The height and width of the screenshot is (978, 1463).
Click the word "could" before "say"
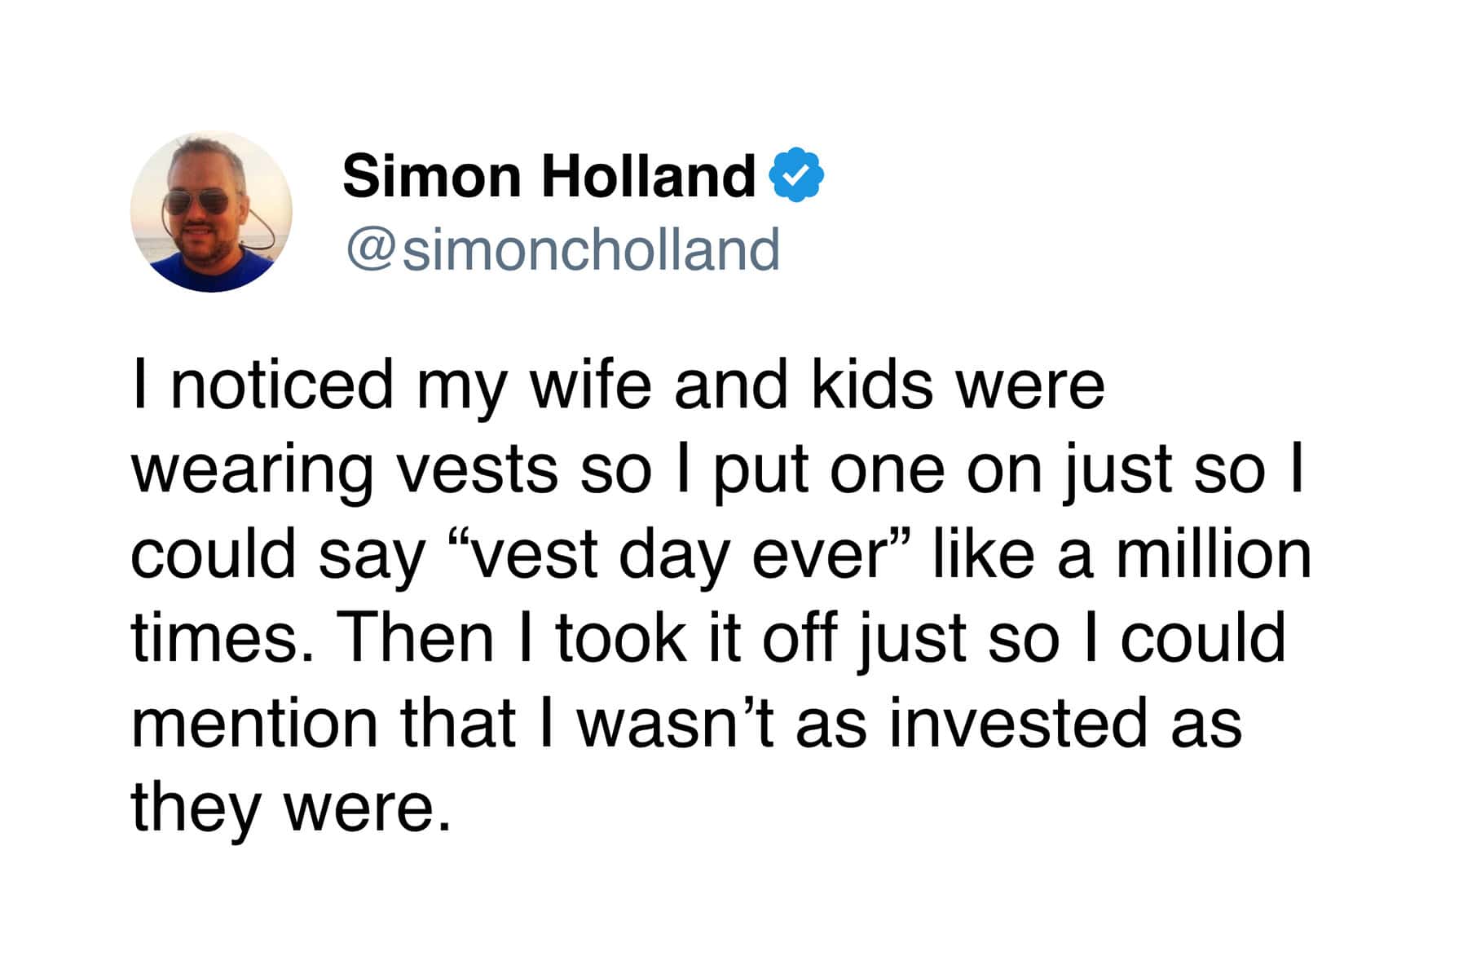(214, 556)
